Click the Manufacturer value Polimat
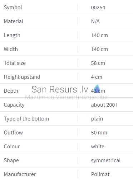Viewport: 133px width, 184px height. point(100,174)
